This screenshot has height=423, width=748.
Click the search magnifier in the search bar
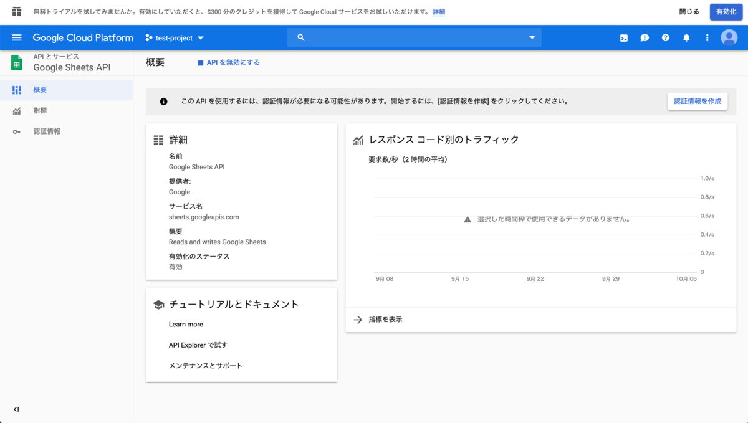click(300, 37)
